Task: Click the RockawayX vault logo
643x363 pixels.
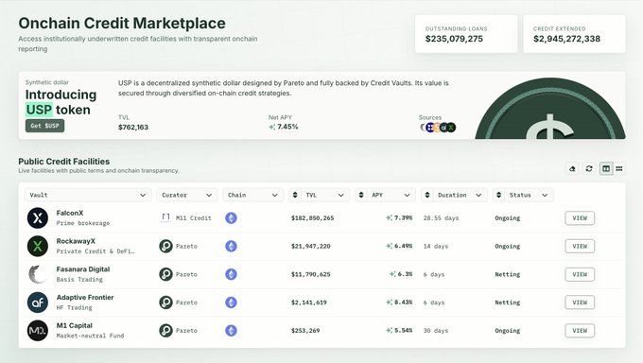Action: tap(38, 246)
